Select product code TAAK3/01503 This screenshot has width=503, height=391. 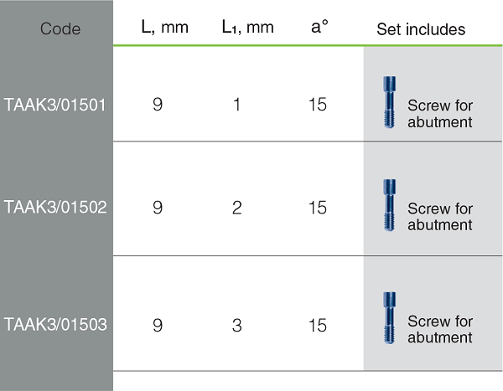point(55,324)
